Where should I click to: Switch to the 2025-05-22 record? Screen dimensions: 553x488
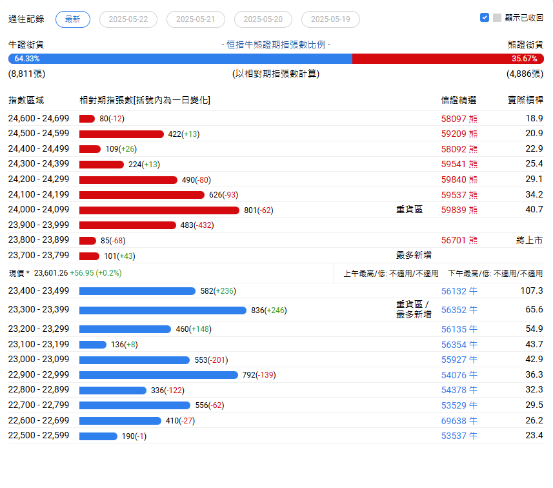pyautogui.click(x=128, y=19)
